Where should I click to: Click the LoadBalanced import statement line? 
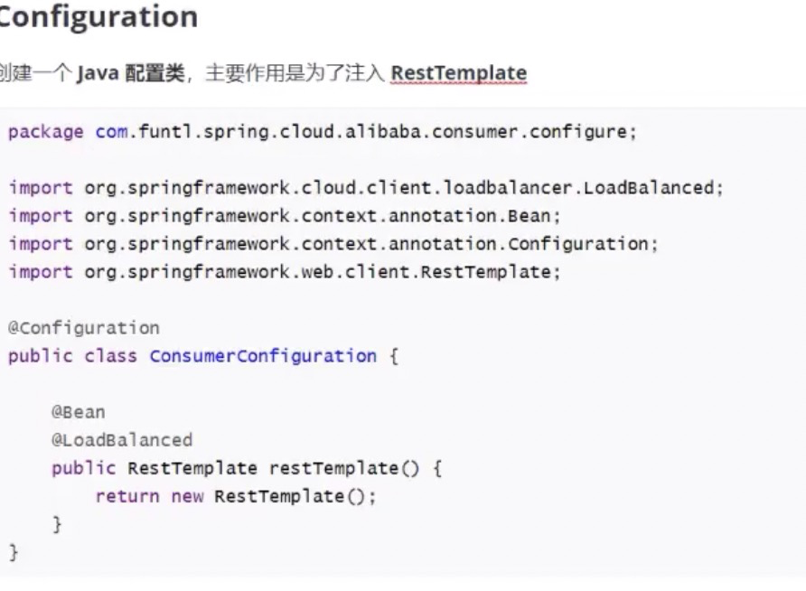point(366,188)
